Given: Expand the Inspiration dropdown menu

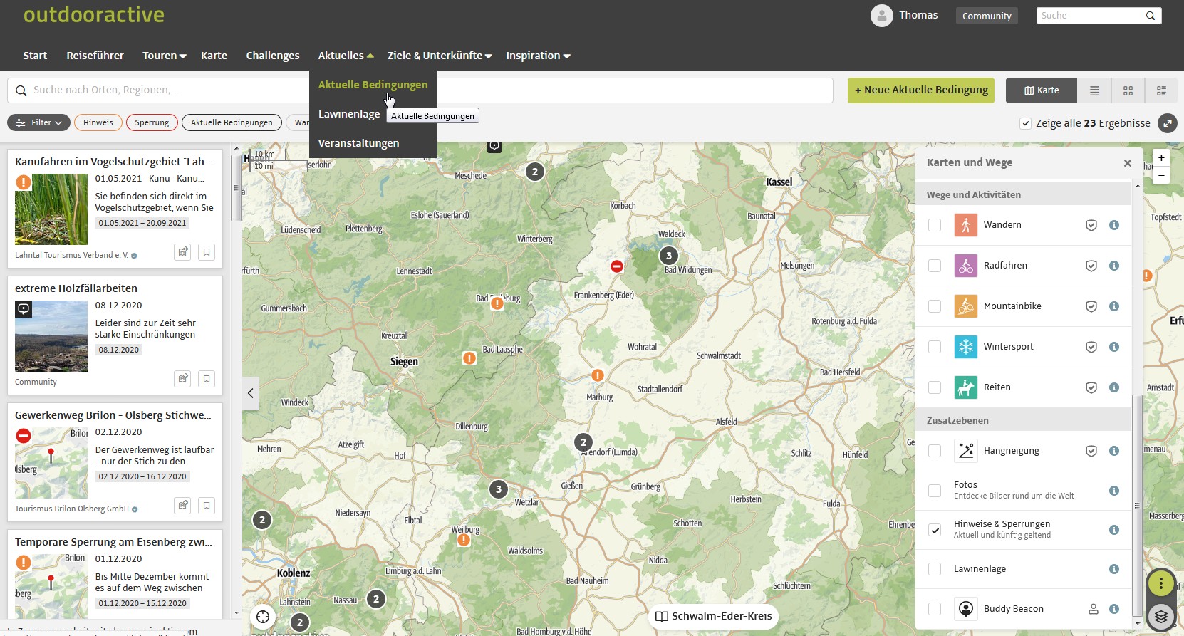Looking at the screenshot, I should coord(538,56).
